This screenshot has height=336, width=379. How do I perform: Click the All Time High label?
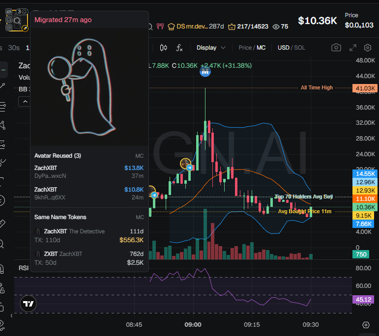[317, 87]
